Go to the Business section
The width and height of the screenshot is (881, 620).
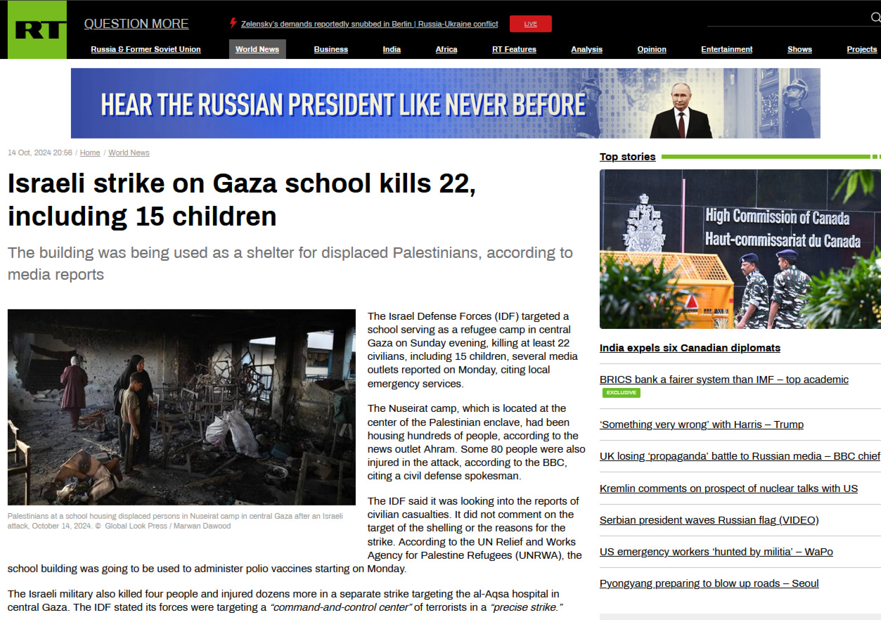331,49
